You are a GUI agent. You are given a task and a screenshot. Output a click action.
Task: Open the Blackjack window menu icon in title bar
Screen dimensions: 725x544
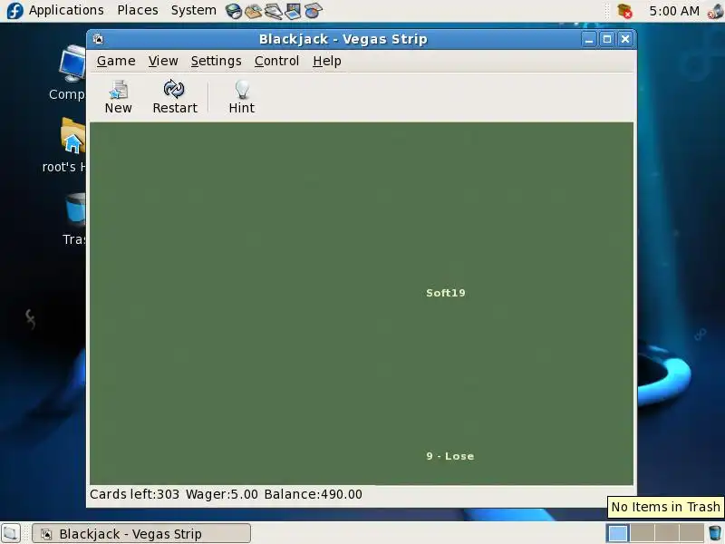tap(98, 39)
